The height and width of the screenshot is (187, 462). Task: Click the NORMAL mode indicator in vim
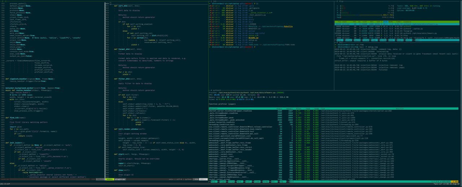click(110, 179)
